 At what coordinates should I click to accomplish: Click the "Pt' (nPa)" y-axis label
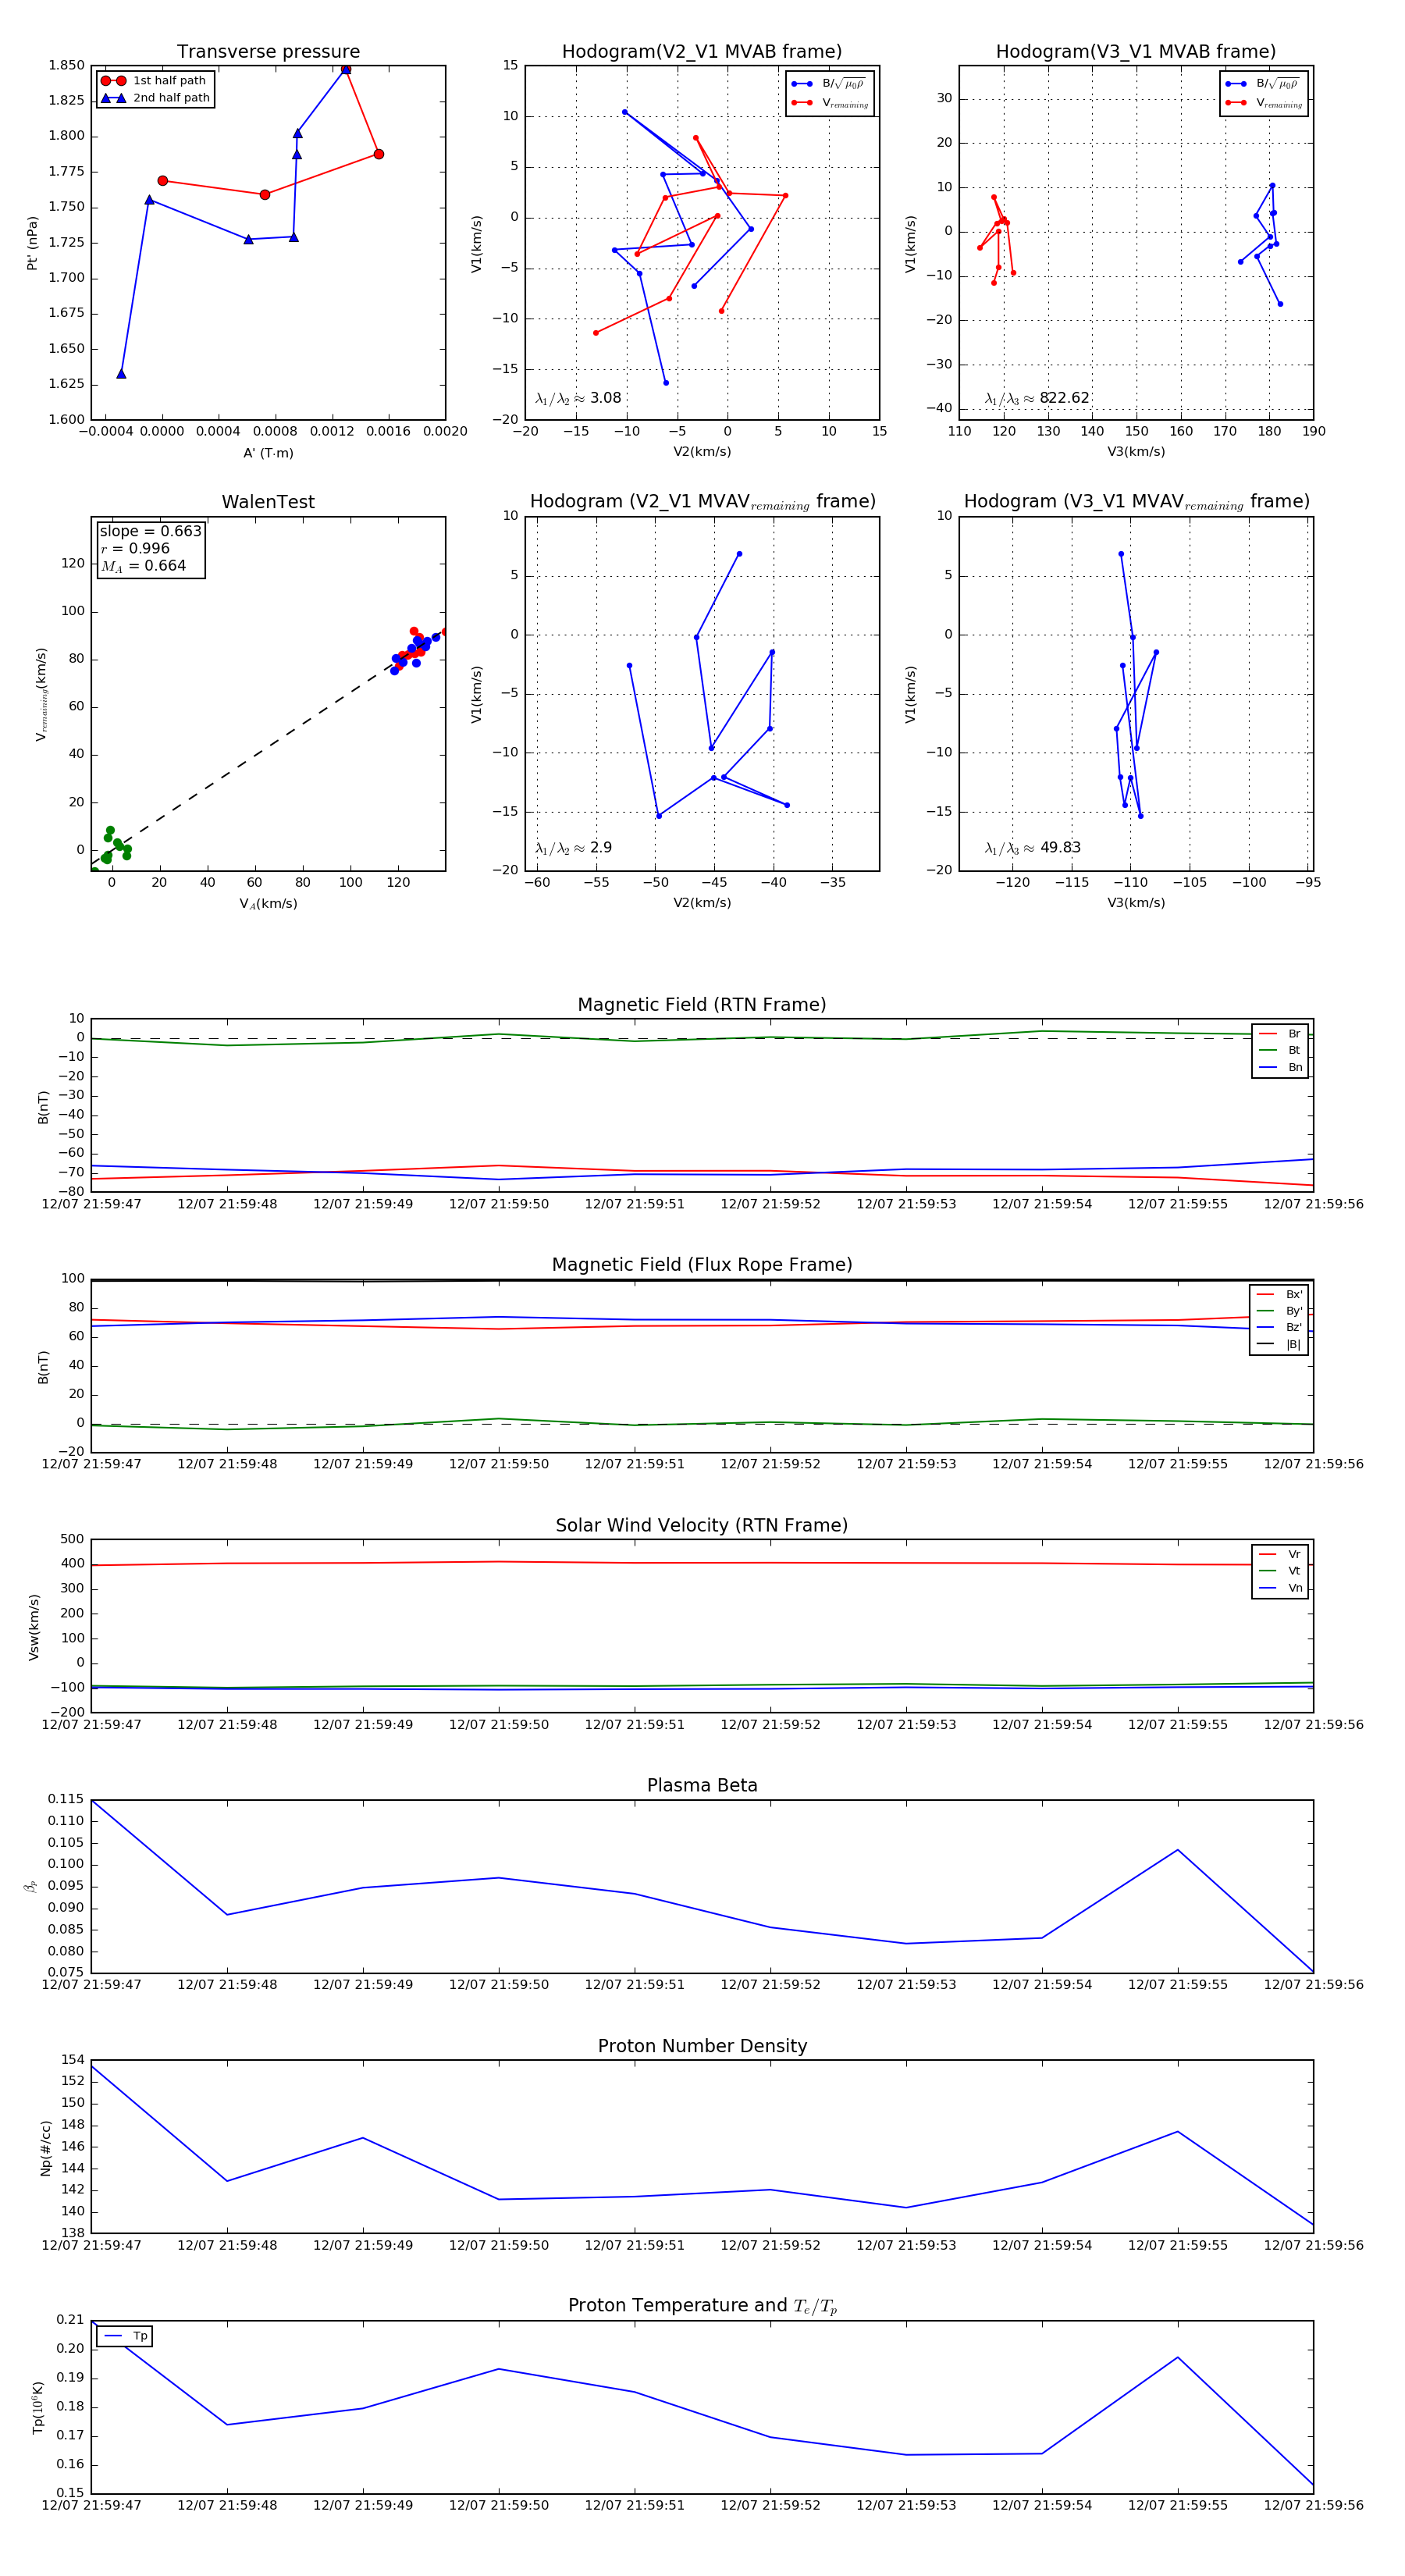coord(32,243)
